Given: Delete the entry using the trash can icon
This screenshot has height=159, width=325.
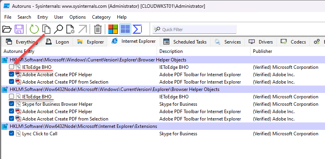Looking at the screenshot, I should 98,29.
